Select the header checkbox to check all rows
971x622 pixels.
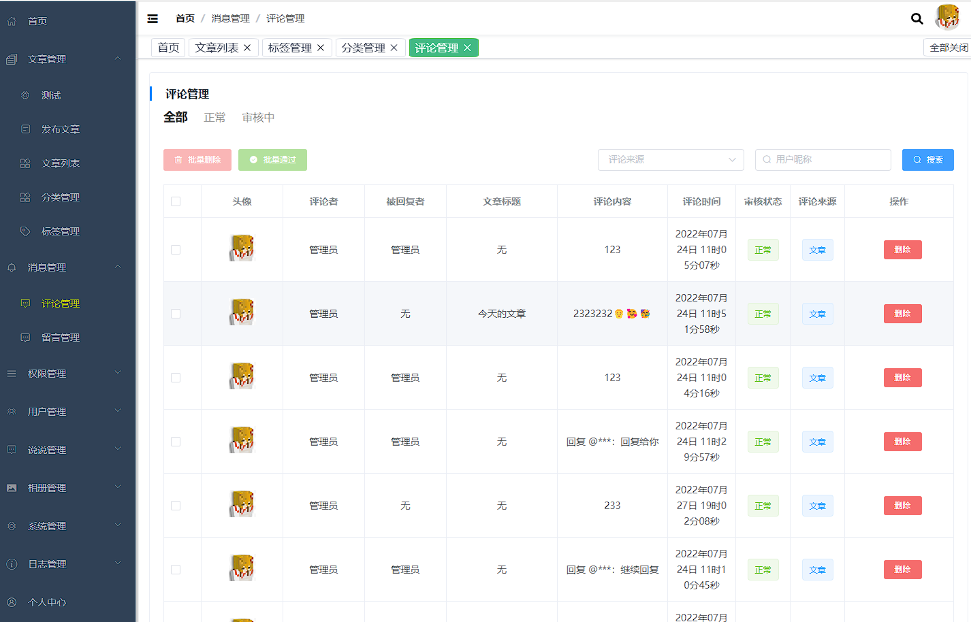click(176, 201)
